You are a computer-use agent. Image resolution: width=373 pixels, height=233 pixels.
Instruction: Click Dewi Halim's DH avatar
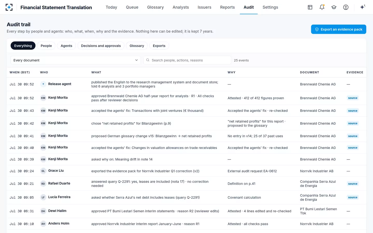click(43, 211)
